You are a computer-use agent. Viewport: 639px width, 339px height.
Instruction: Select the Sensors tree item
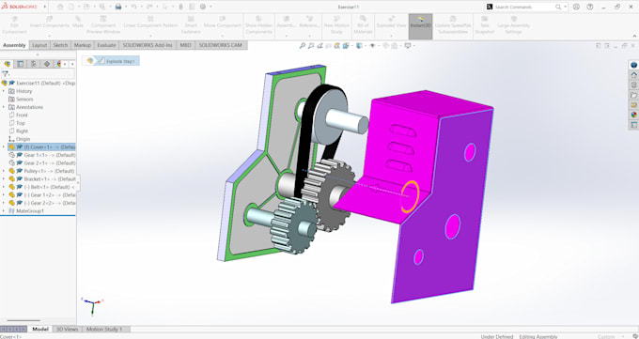(x=24, y=99)
